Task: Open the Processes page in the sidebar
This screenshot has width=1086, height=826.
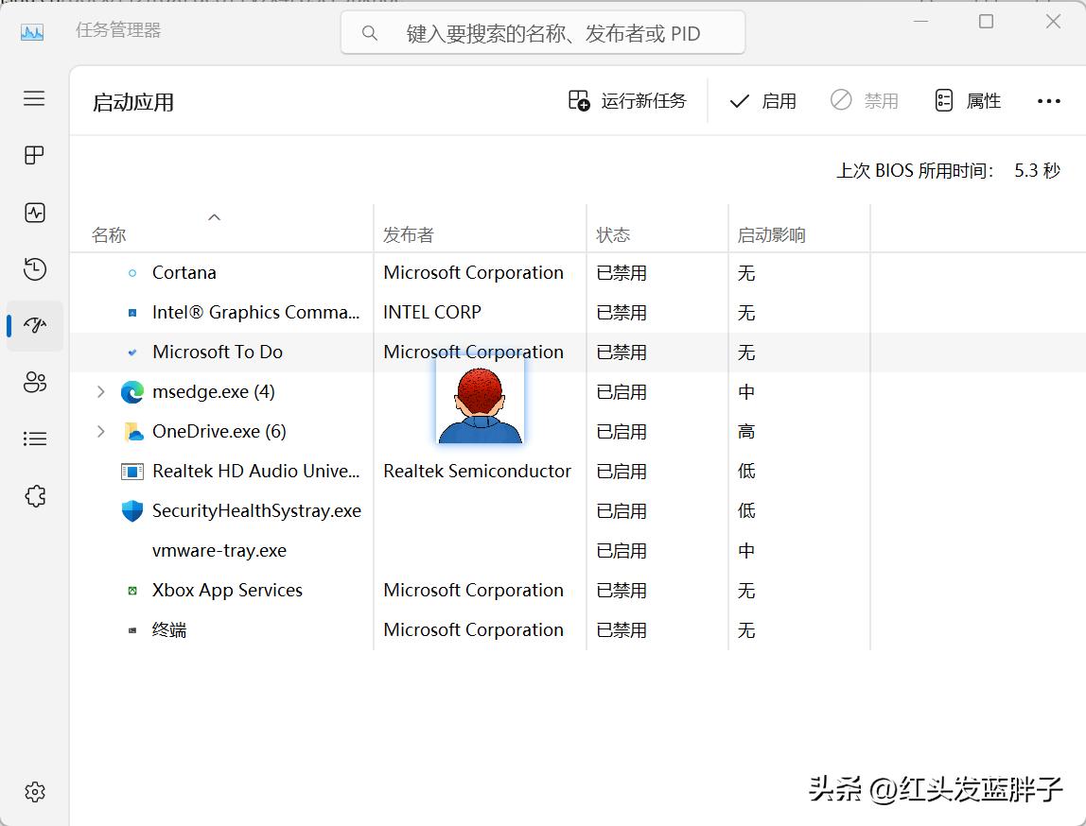Action: [34, 155]
